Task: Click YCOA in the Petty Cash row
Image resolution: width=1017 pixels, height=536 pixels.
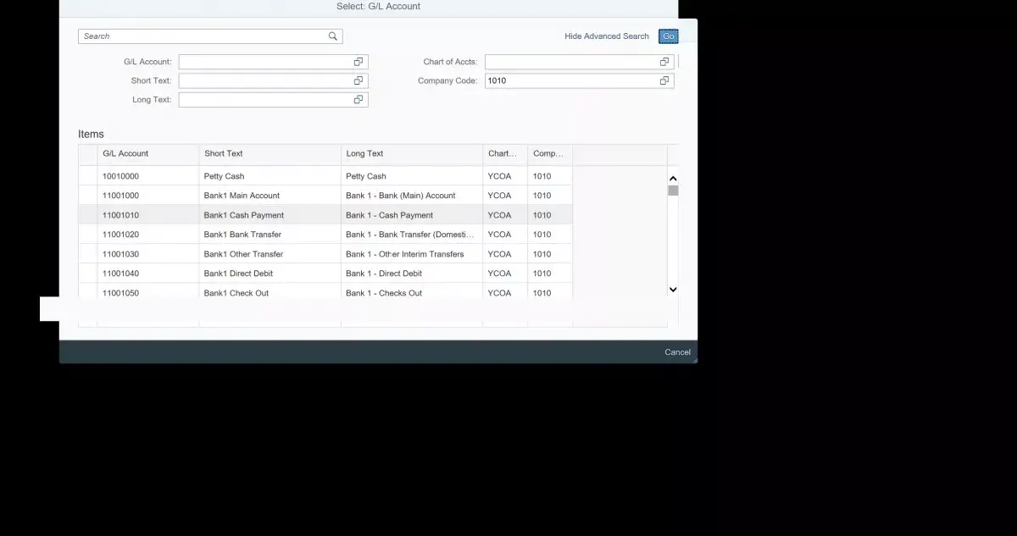Action: [500, 176]
